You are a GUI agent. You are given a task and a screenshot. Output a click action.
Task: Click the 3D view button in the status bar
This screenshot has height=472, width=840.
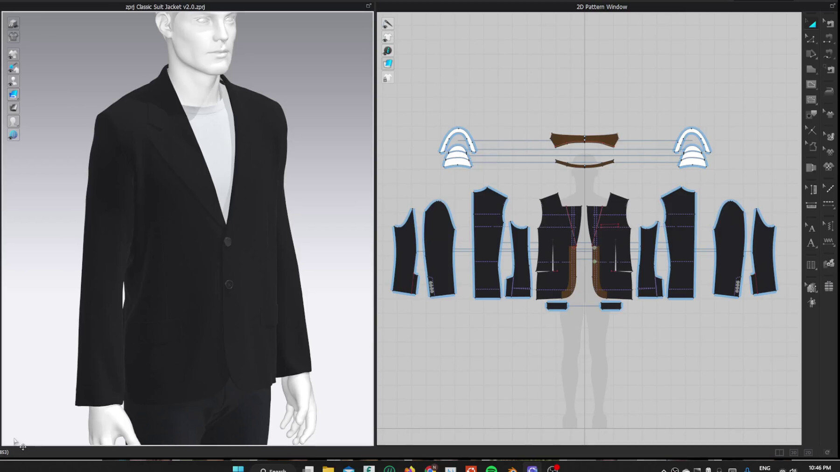[x=793, y=452]
